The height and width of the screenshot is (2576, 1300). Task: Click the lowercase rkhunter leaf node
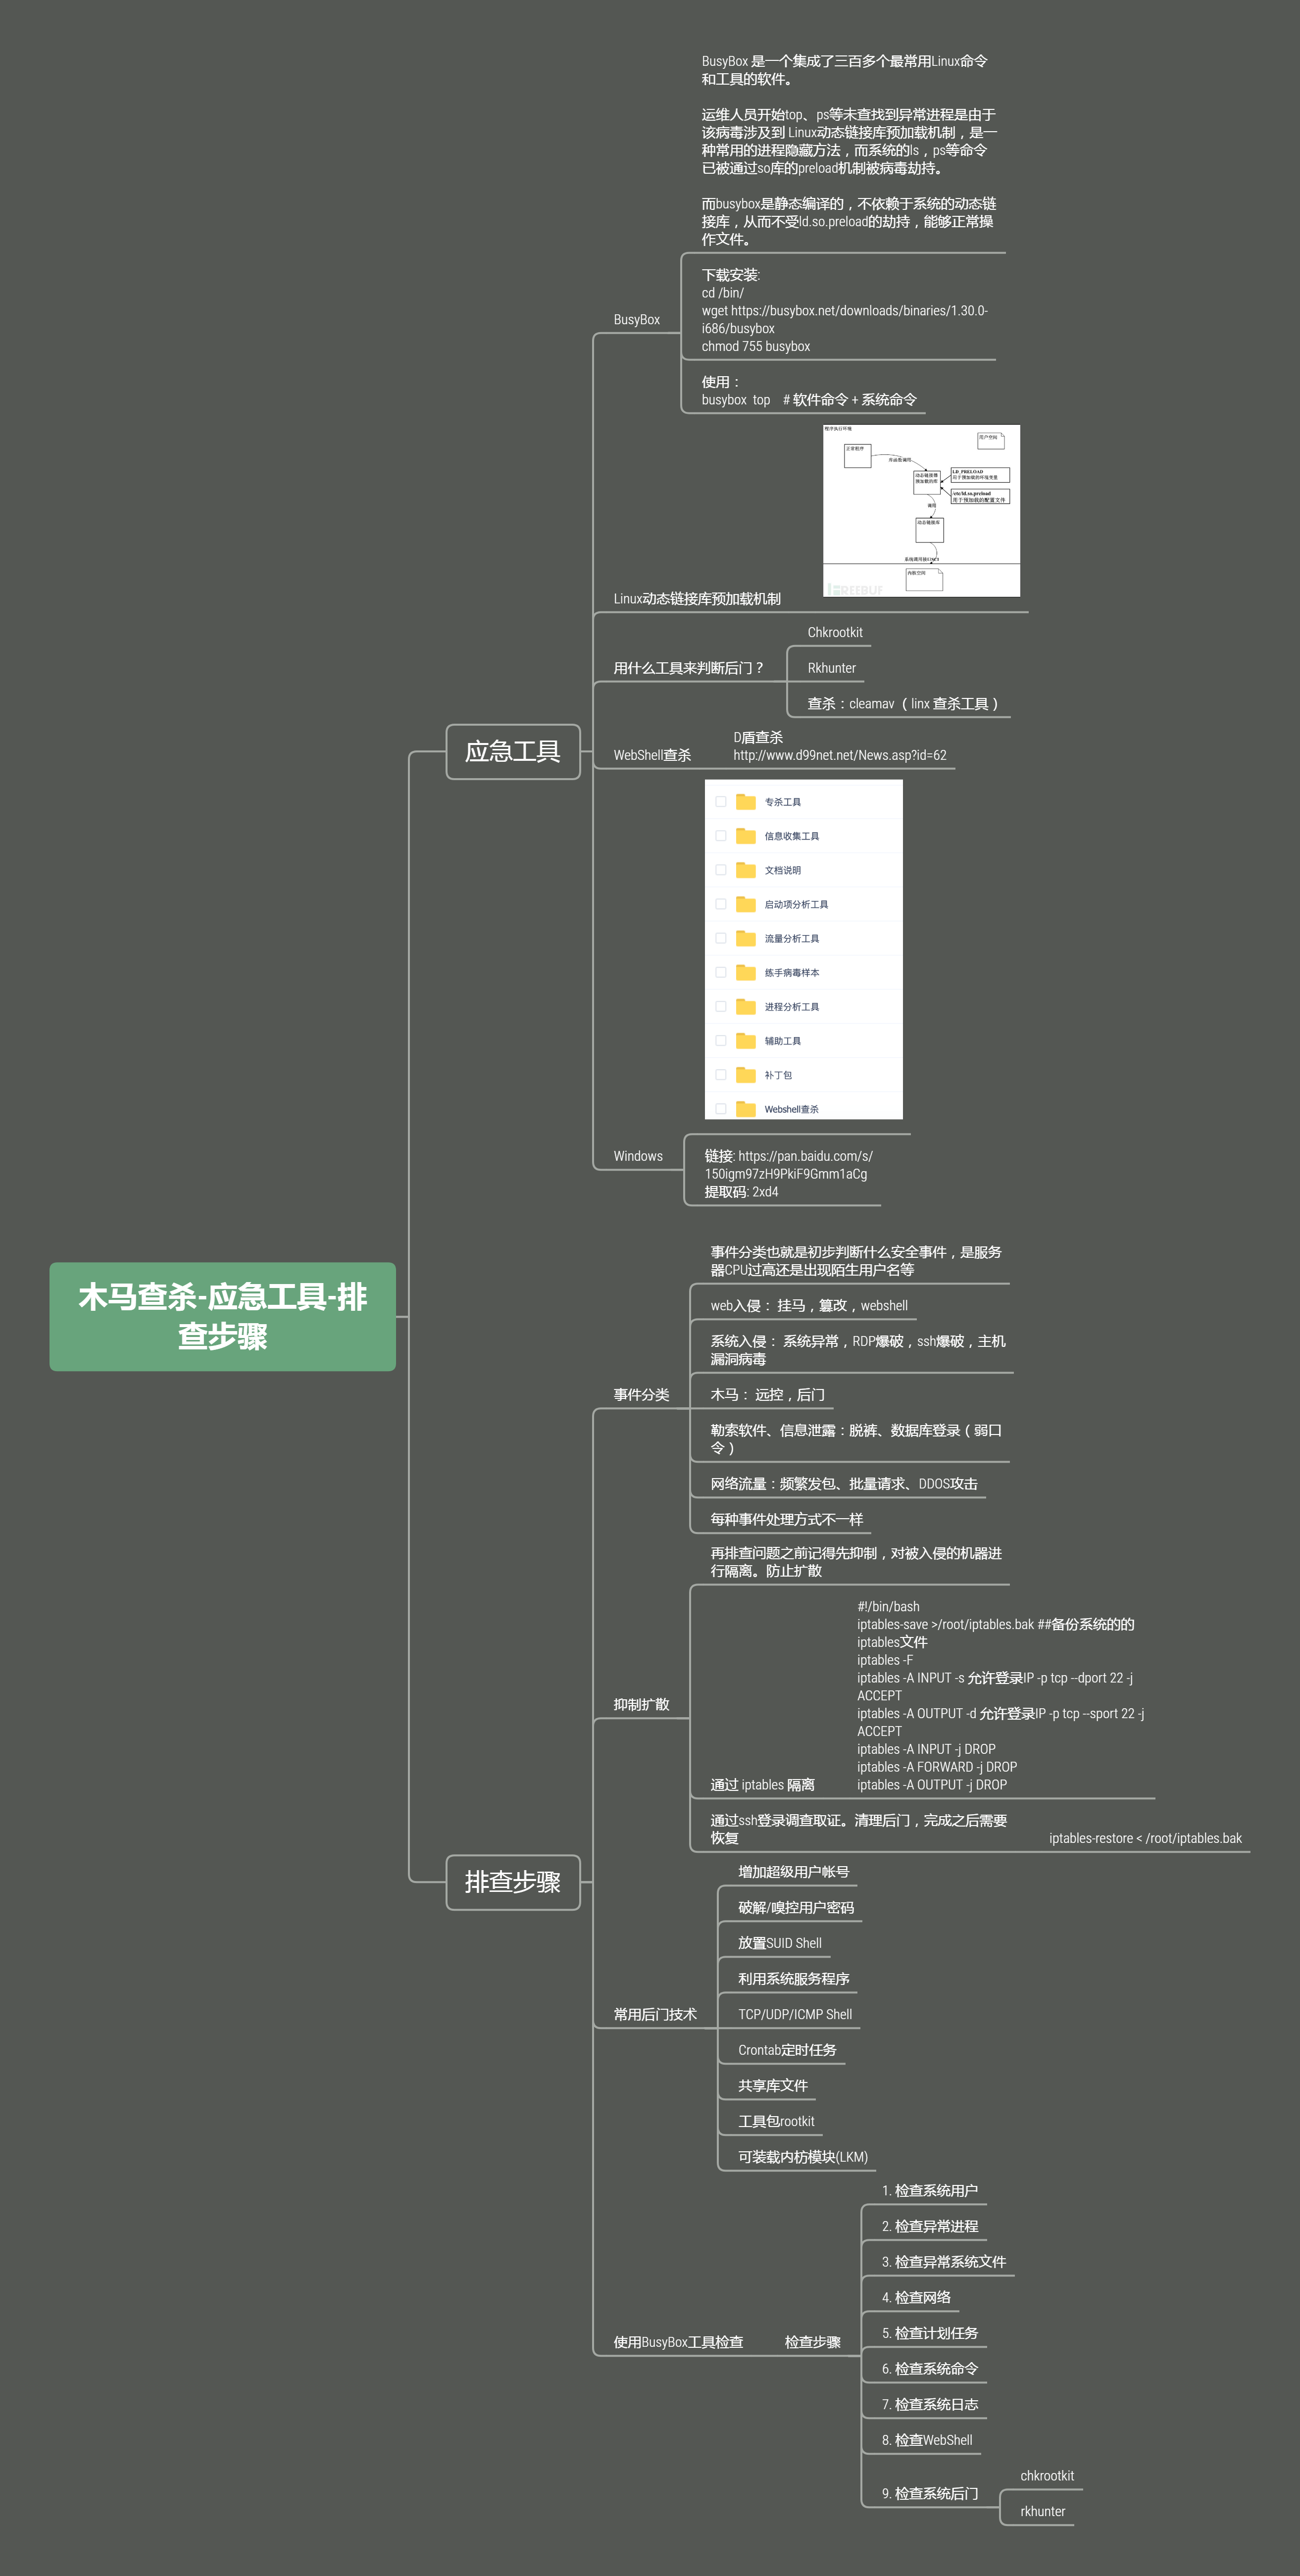1043,2512
